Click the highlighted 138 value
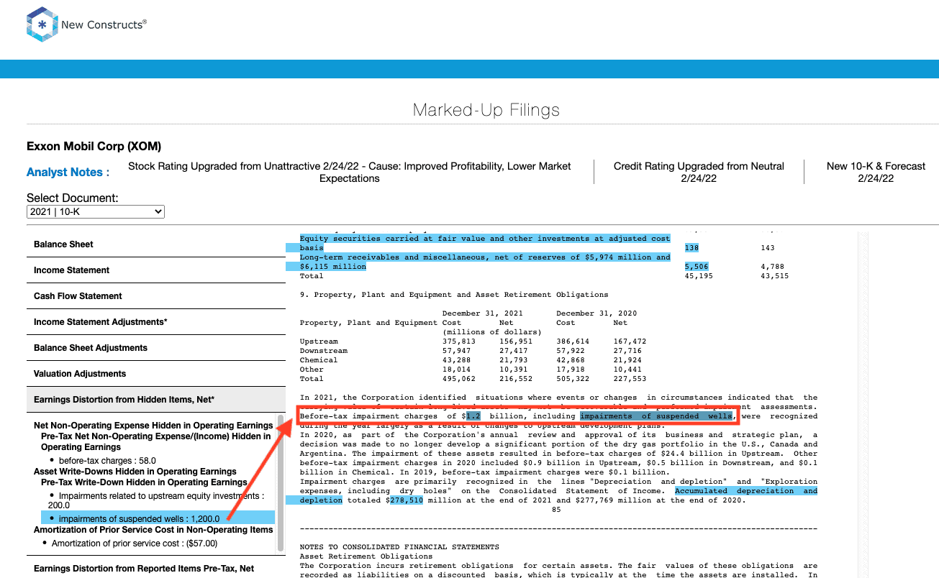Screen dimensions: 939x578 [691, 248]
